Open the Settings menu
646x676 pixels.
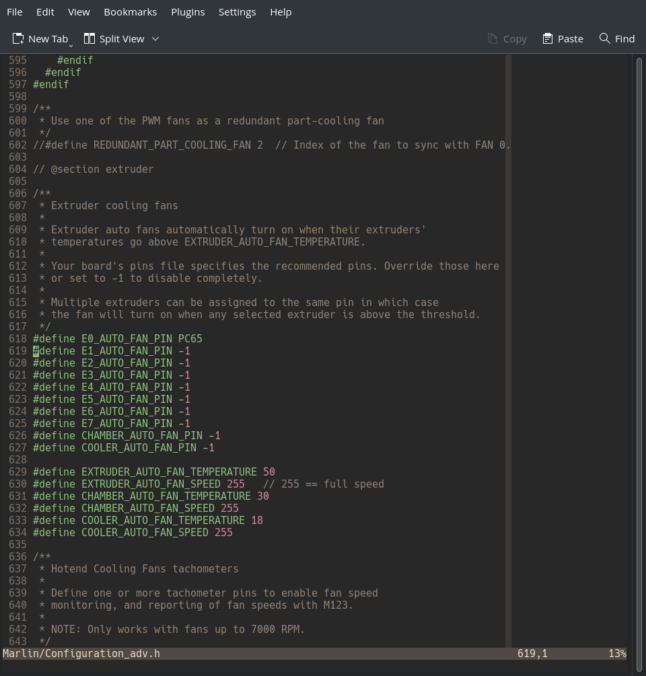(237, 12)
